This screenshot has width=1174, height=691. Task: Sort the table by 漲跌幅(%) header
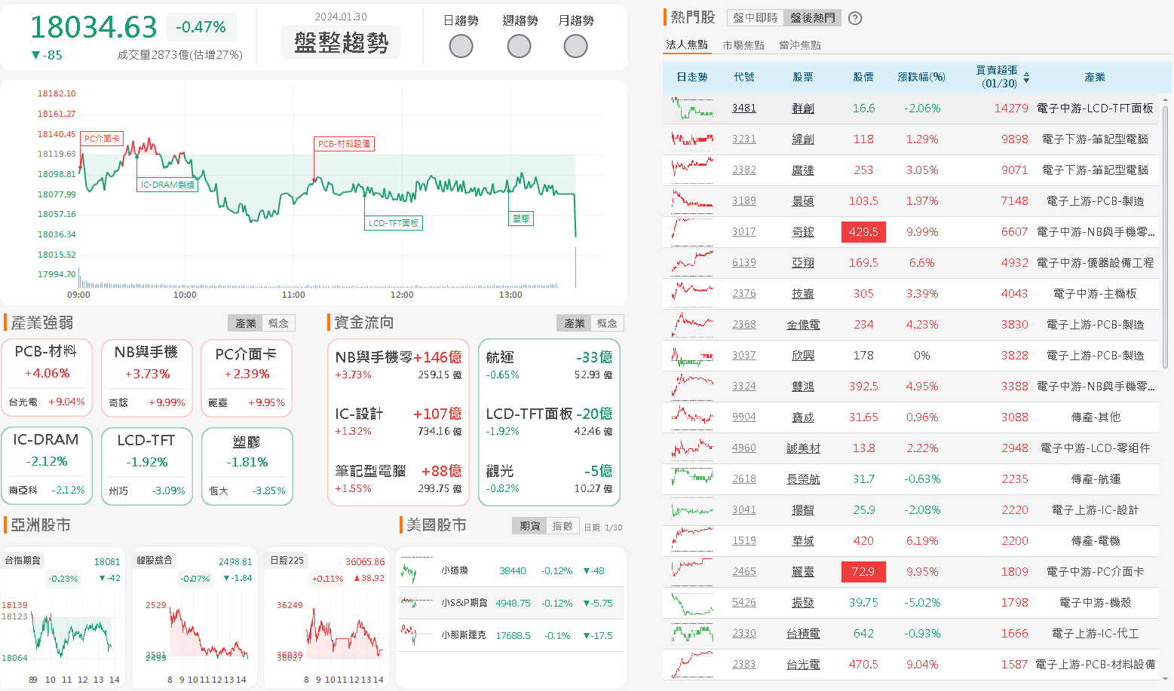point(921,78)
